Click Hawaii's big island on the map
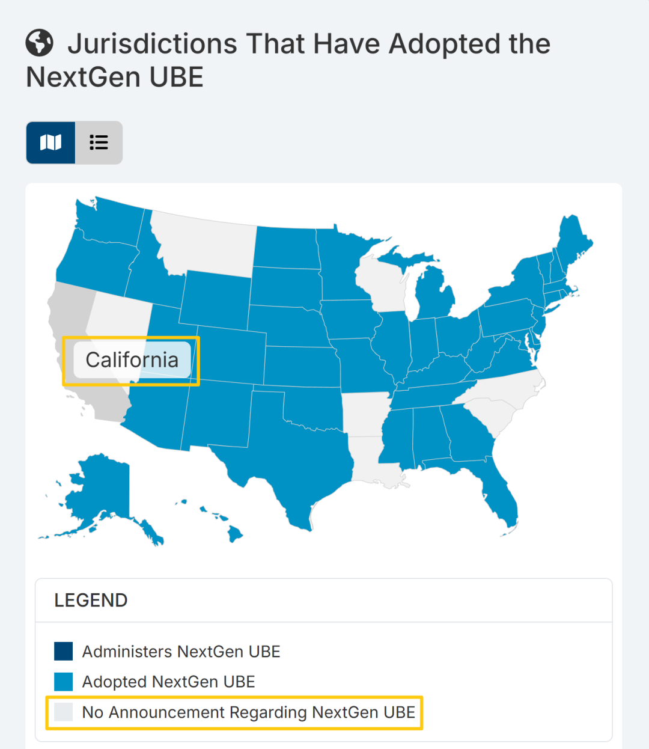This screenshot has width=649, height=749. [x=235, y=534]
